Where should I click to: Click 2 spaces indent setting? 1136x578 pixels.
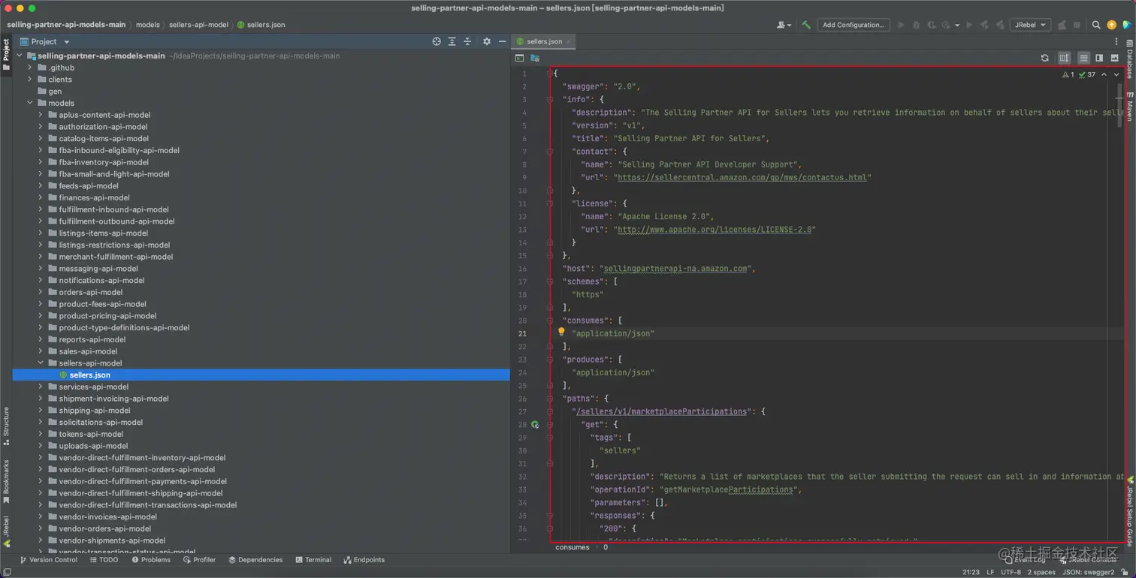point(1041,572)
